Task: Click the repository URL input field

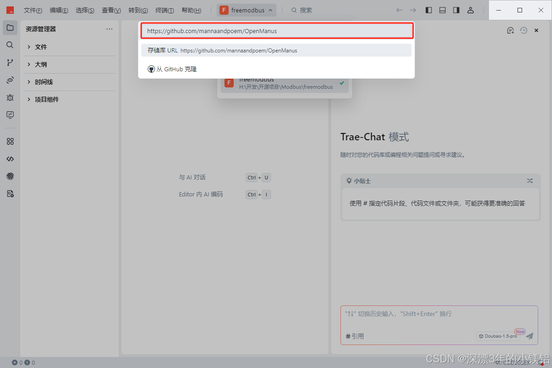Action: pos(276,31)
